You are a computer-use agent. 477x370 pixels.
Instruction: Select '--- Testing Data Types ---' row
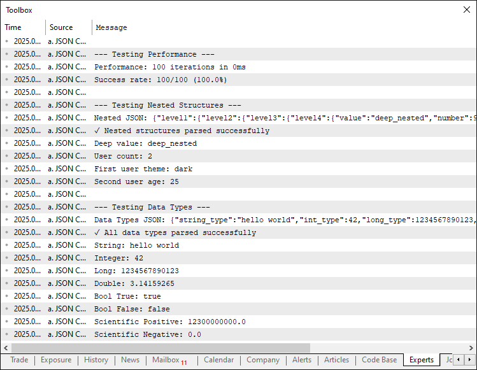tap(238, 207)
